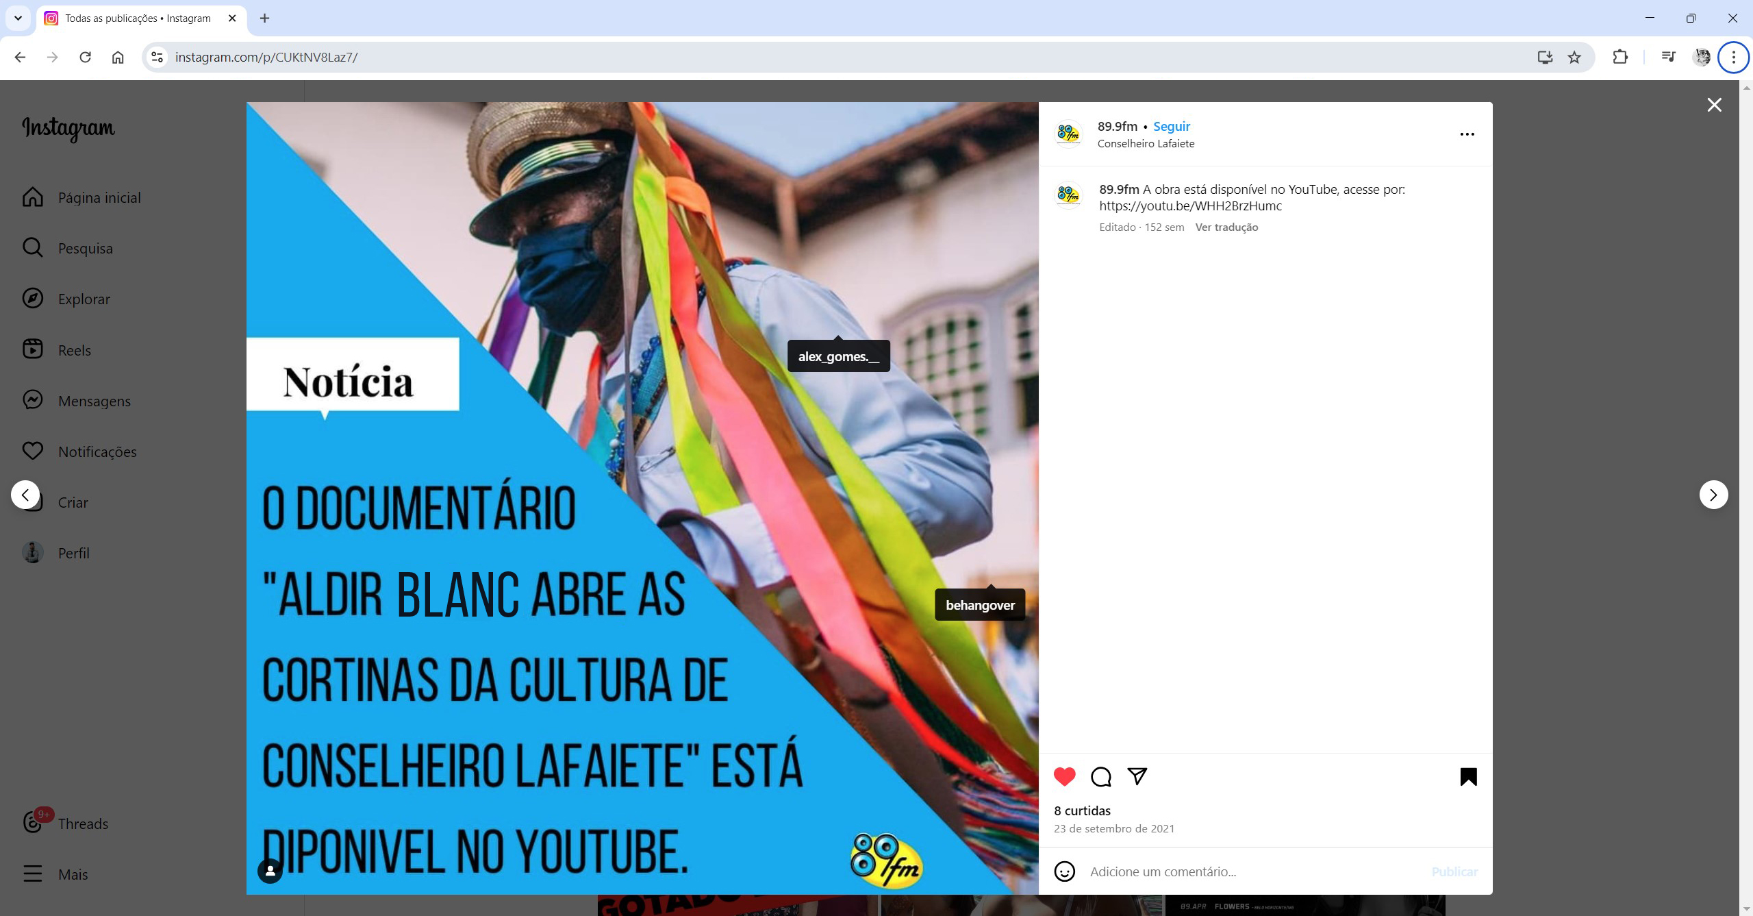Close the Instagram tab

[x=232, y=18]
